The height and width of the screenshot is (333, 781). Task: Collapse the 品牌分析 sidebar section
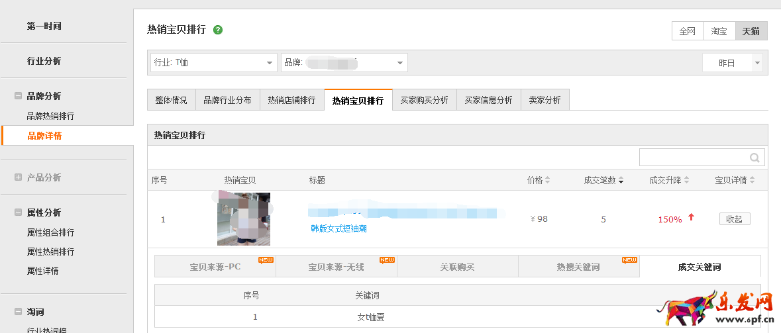coord(18,96)
